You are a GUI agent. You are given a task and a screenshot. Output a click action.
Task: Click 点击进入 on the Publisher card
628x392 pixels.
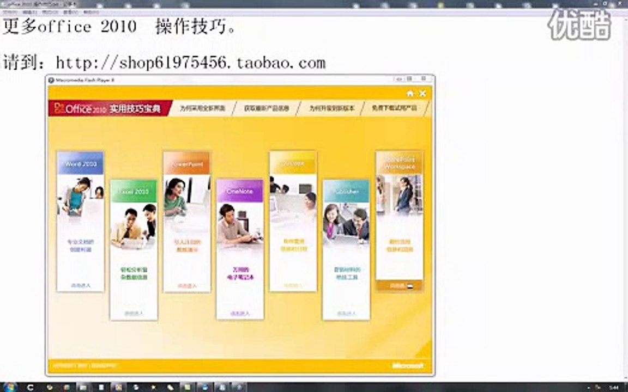347,314
